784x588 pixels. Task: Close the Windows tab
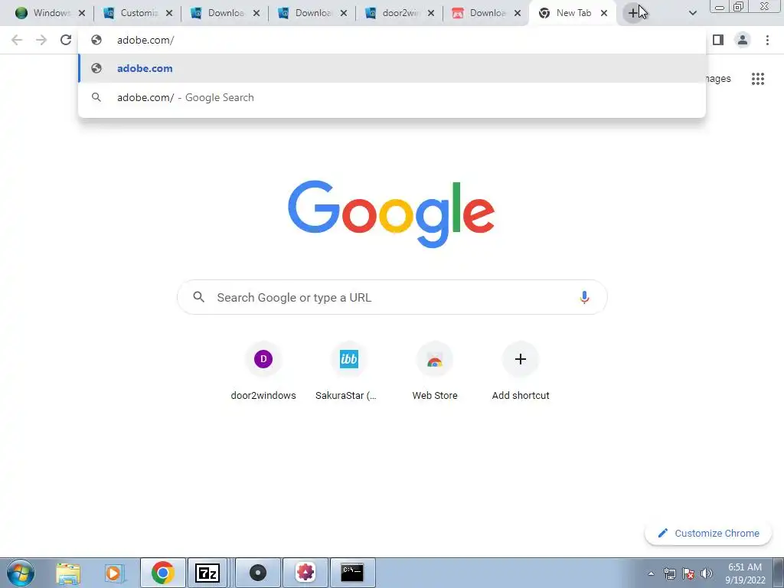tap(82, 13)
